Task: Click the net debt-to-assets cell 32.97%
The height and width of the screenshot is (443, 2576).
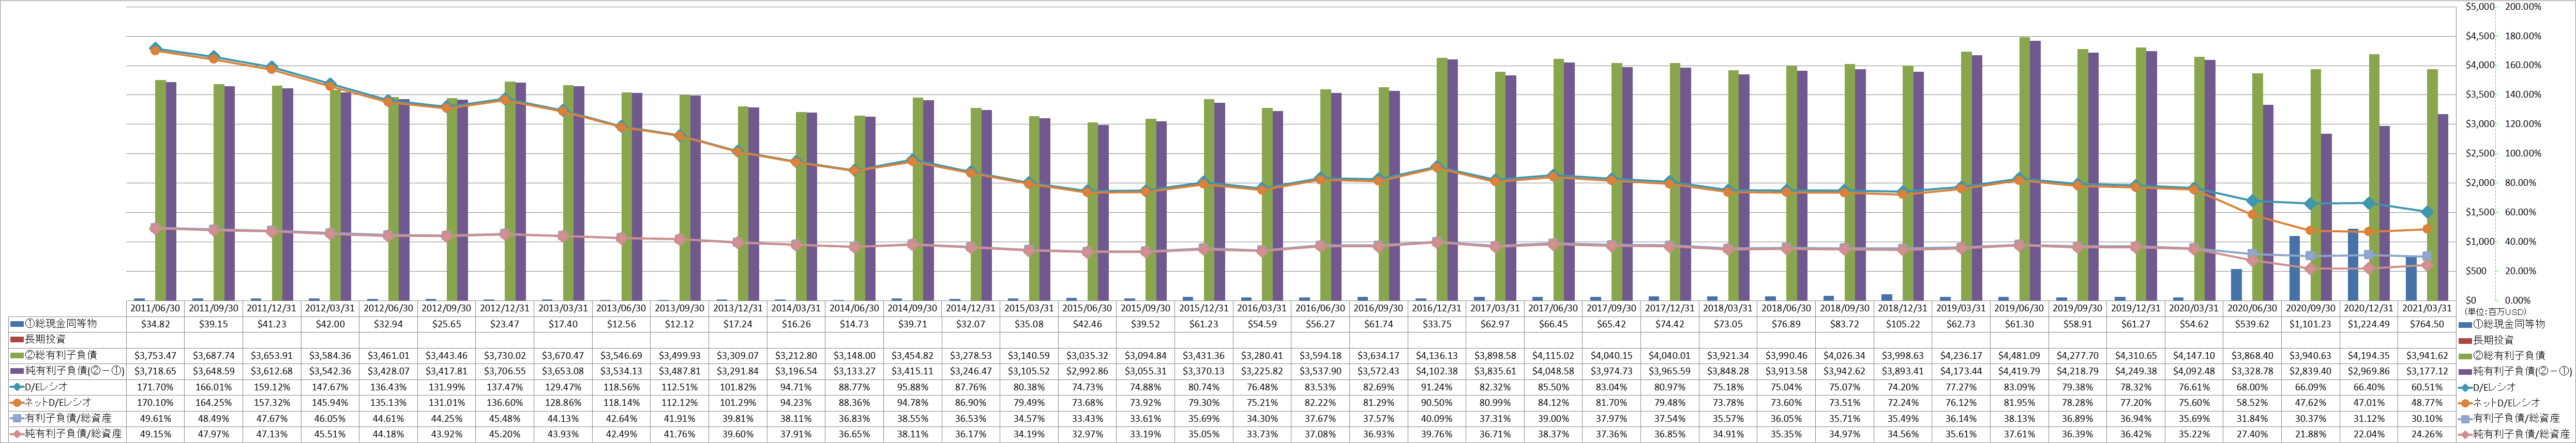Action: coord(1088,434)
